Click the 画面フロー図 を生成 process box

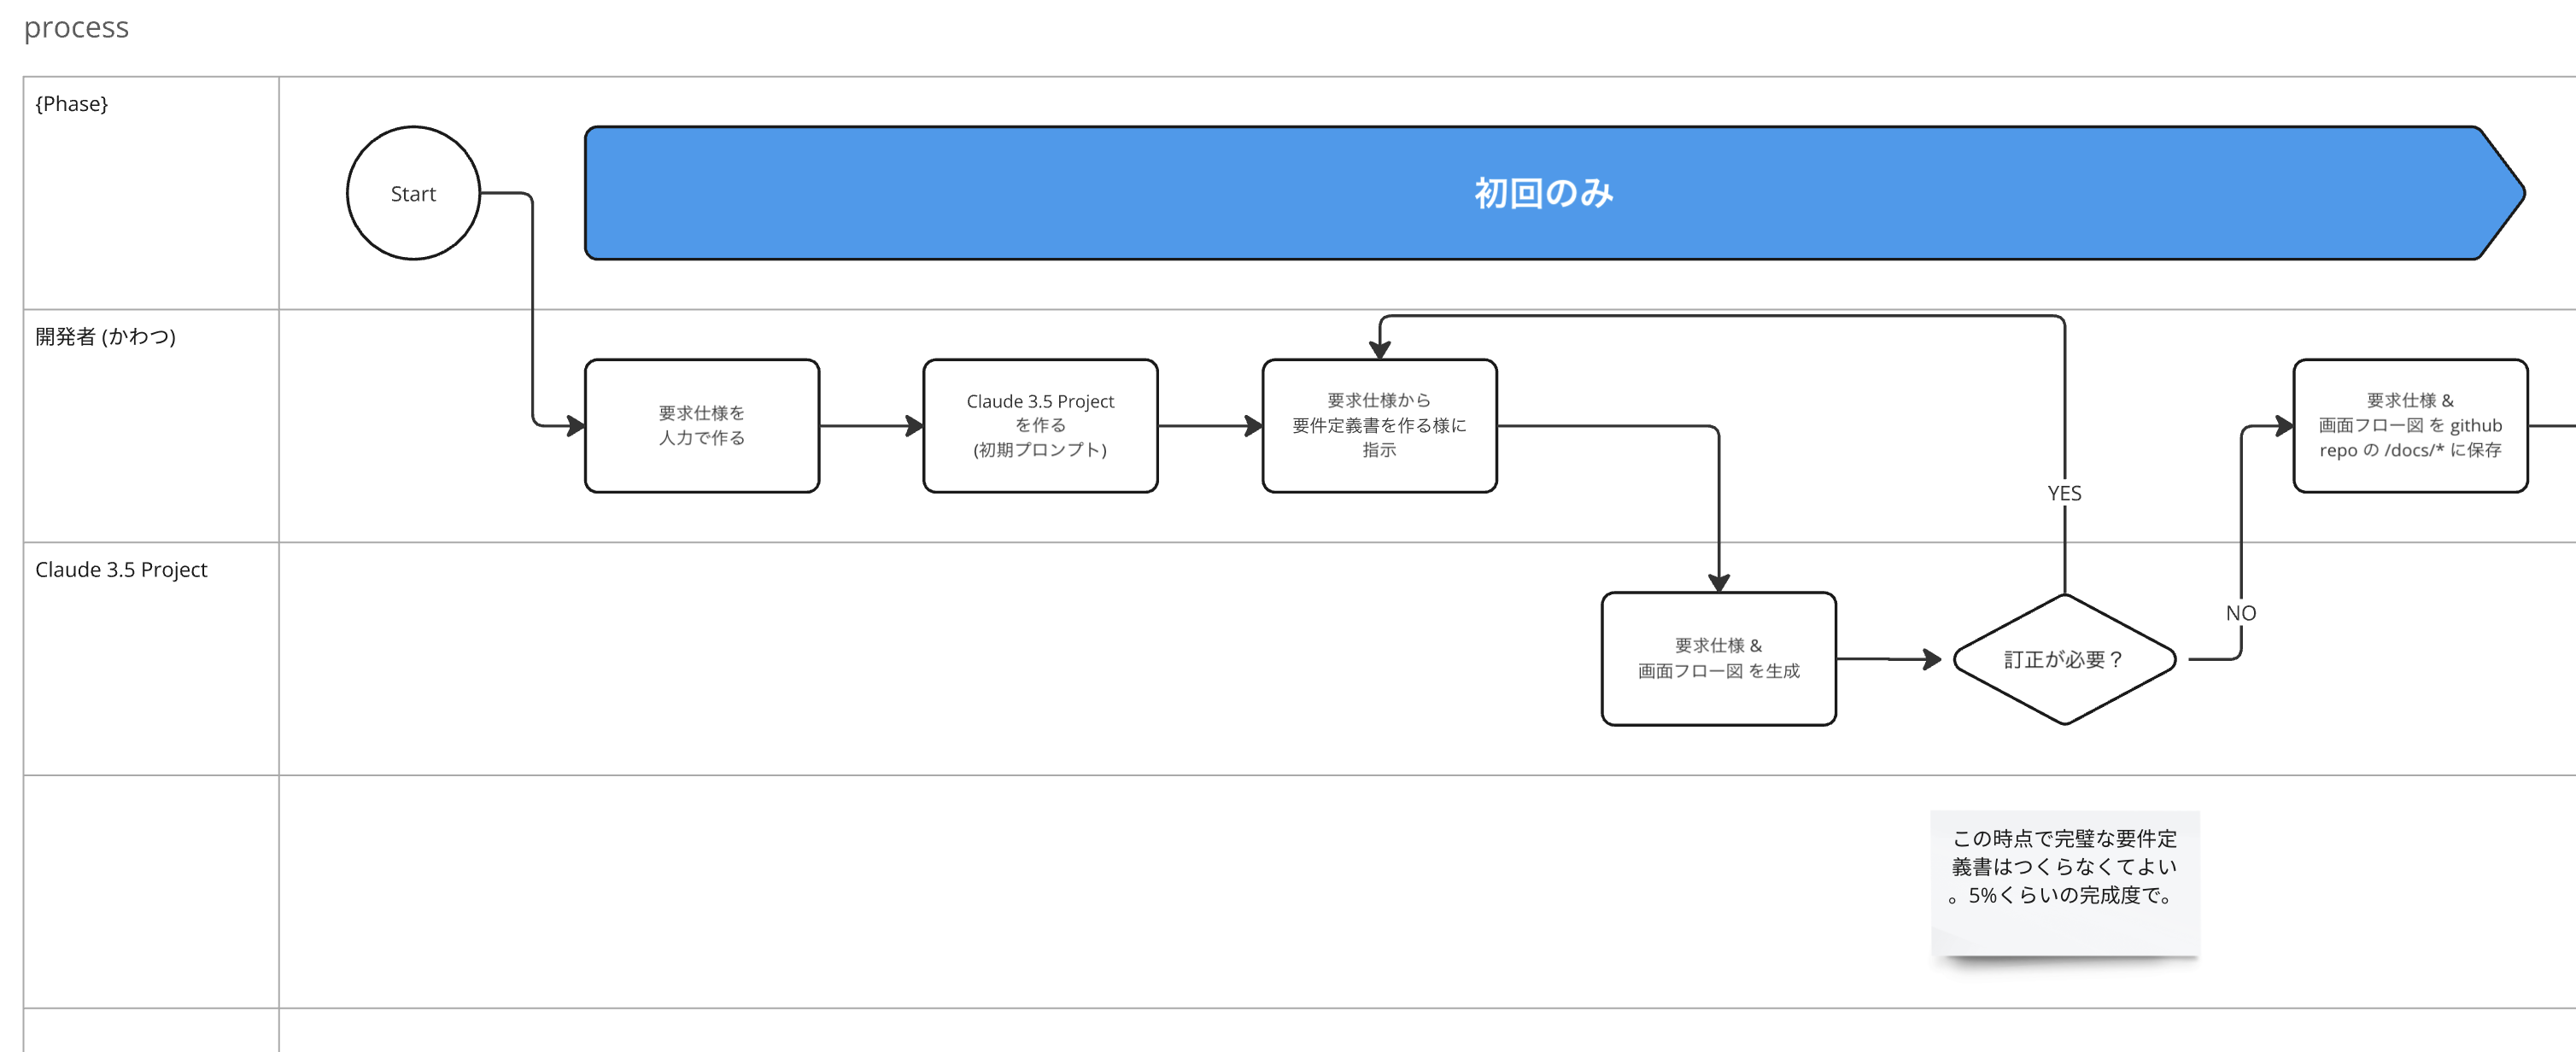click(x=1718, y=659)
